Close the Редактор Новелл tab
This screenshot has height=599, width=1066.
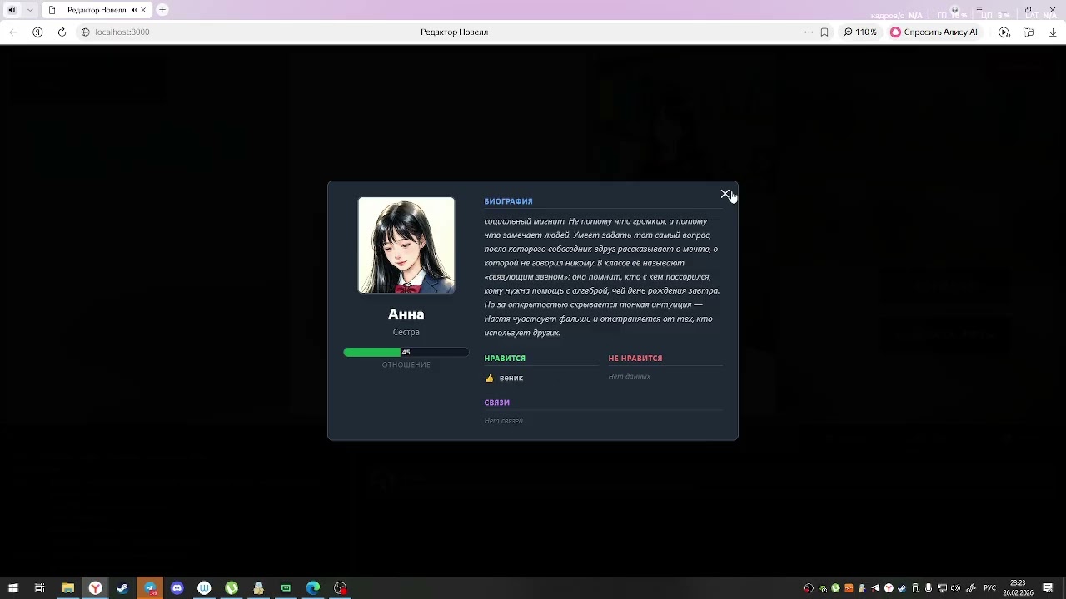[143, 10]
